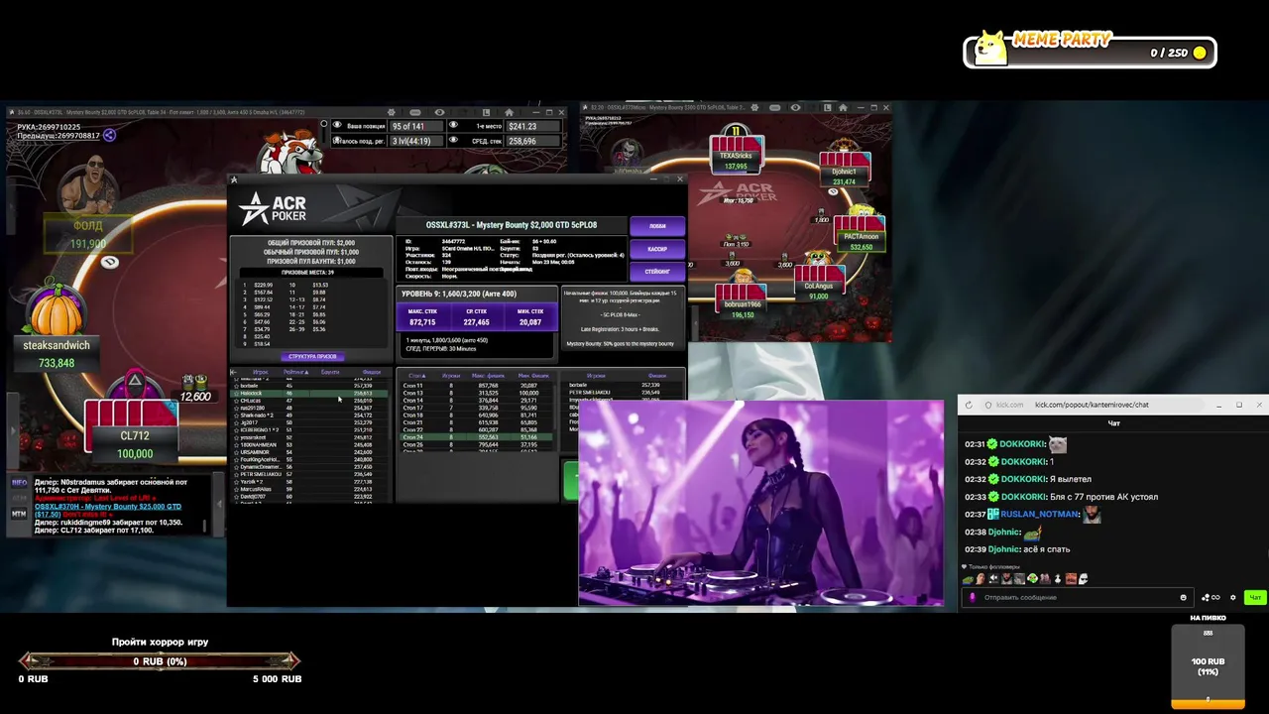Sort players list by Баунти column
1269x714 pixels.
coord(330,372)
